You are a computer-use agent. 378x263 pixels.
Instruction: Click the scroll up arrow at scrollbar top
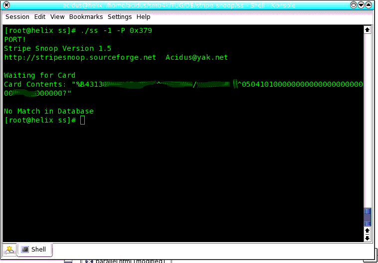(368, 30)
